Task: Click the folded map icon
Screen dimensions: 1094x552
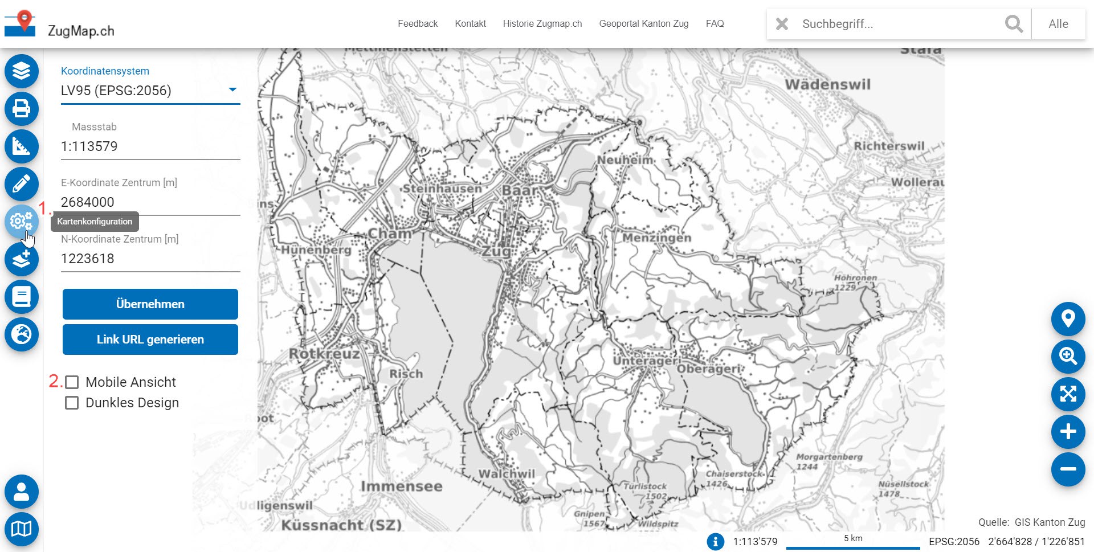Action: click(x=22, y=529)
